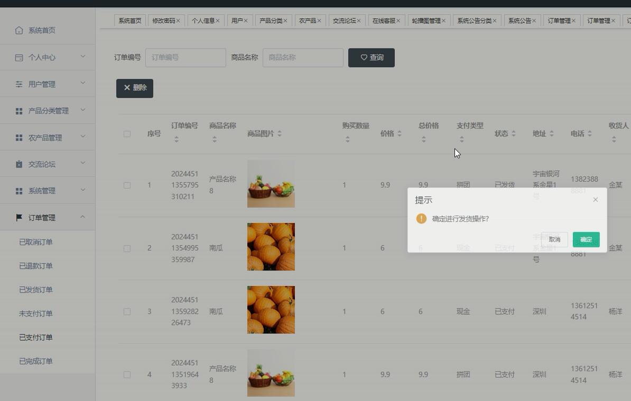Sort by 总价格 column arrows
631x401 pixels.
point(423,139)
